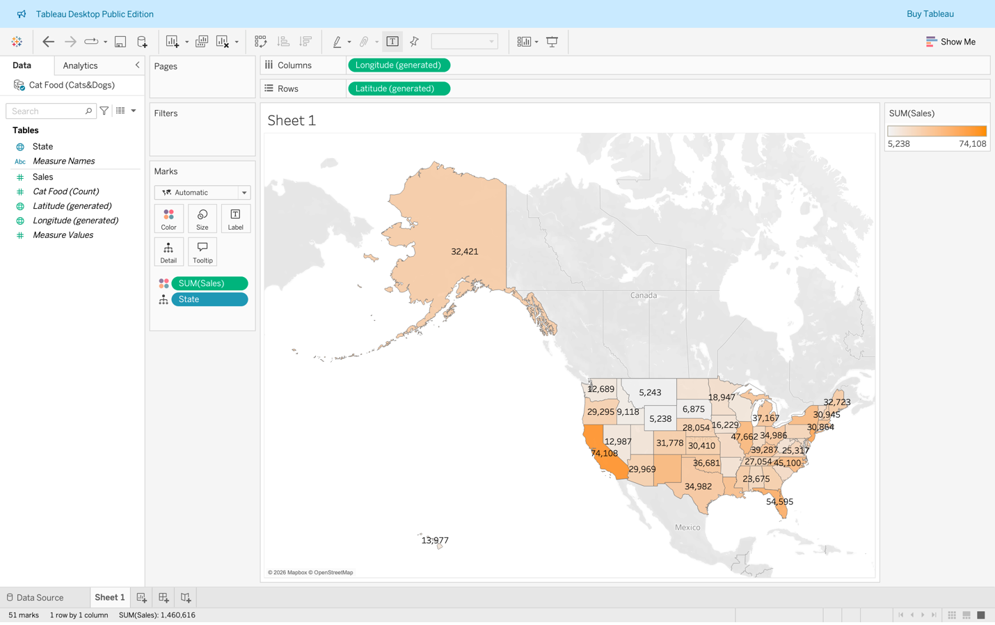Viewport: 995px width, 625px height.
Task: Click Longitude (generated) pill on Columns
Action: [399, 65]
